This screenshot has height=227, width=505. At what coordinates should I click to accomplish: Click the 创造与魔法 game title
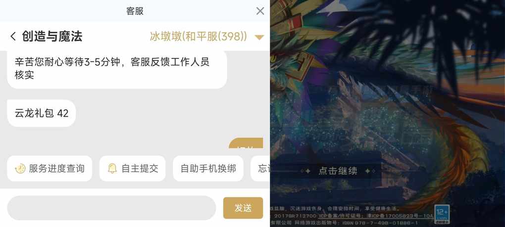52,36
